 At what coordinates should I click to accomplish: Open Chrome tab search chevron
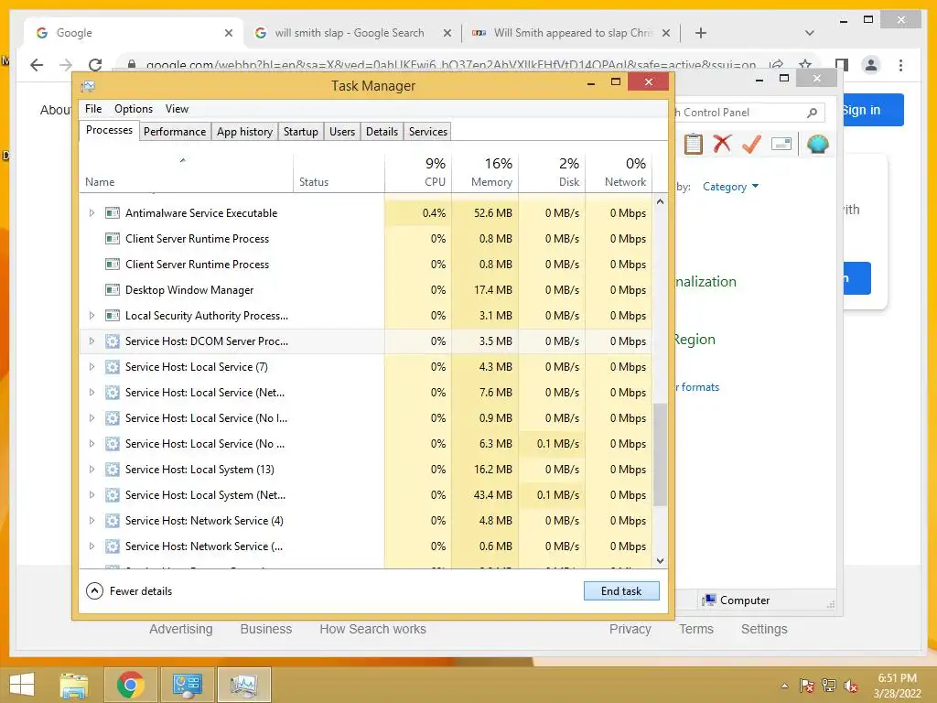pyautogui.click(x=810, y=33)
